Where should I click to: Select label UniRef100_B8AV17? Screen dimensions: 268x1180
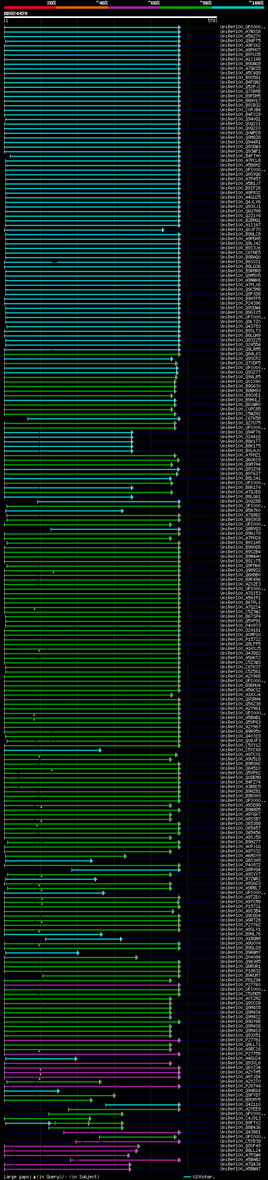[240, 100]
